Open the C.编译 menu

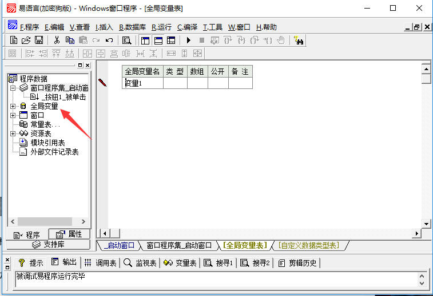[x=187, y=27]
